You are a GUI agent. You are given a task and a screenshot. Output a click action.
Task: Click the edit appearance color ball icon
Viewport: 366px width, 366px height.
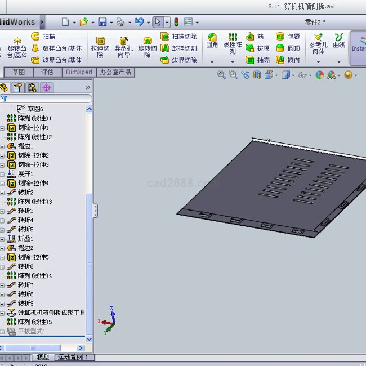point(319,75)
